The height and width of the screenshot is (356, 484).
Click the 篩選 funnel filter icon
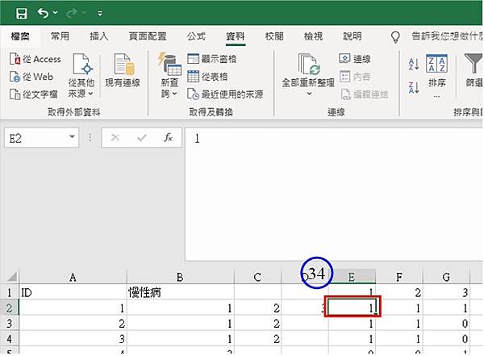click(x=474, y=63)
